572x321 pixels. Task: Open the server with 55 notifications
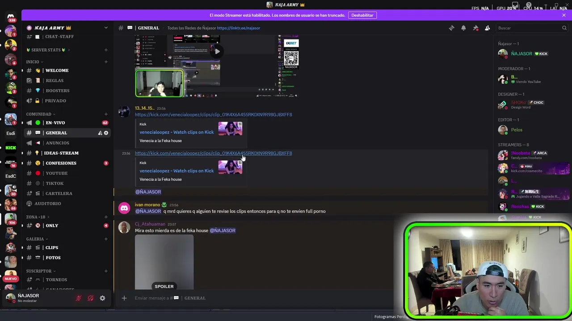coord(11,205)
